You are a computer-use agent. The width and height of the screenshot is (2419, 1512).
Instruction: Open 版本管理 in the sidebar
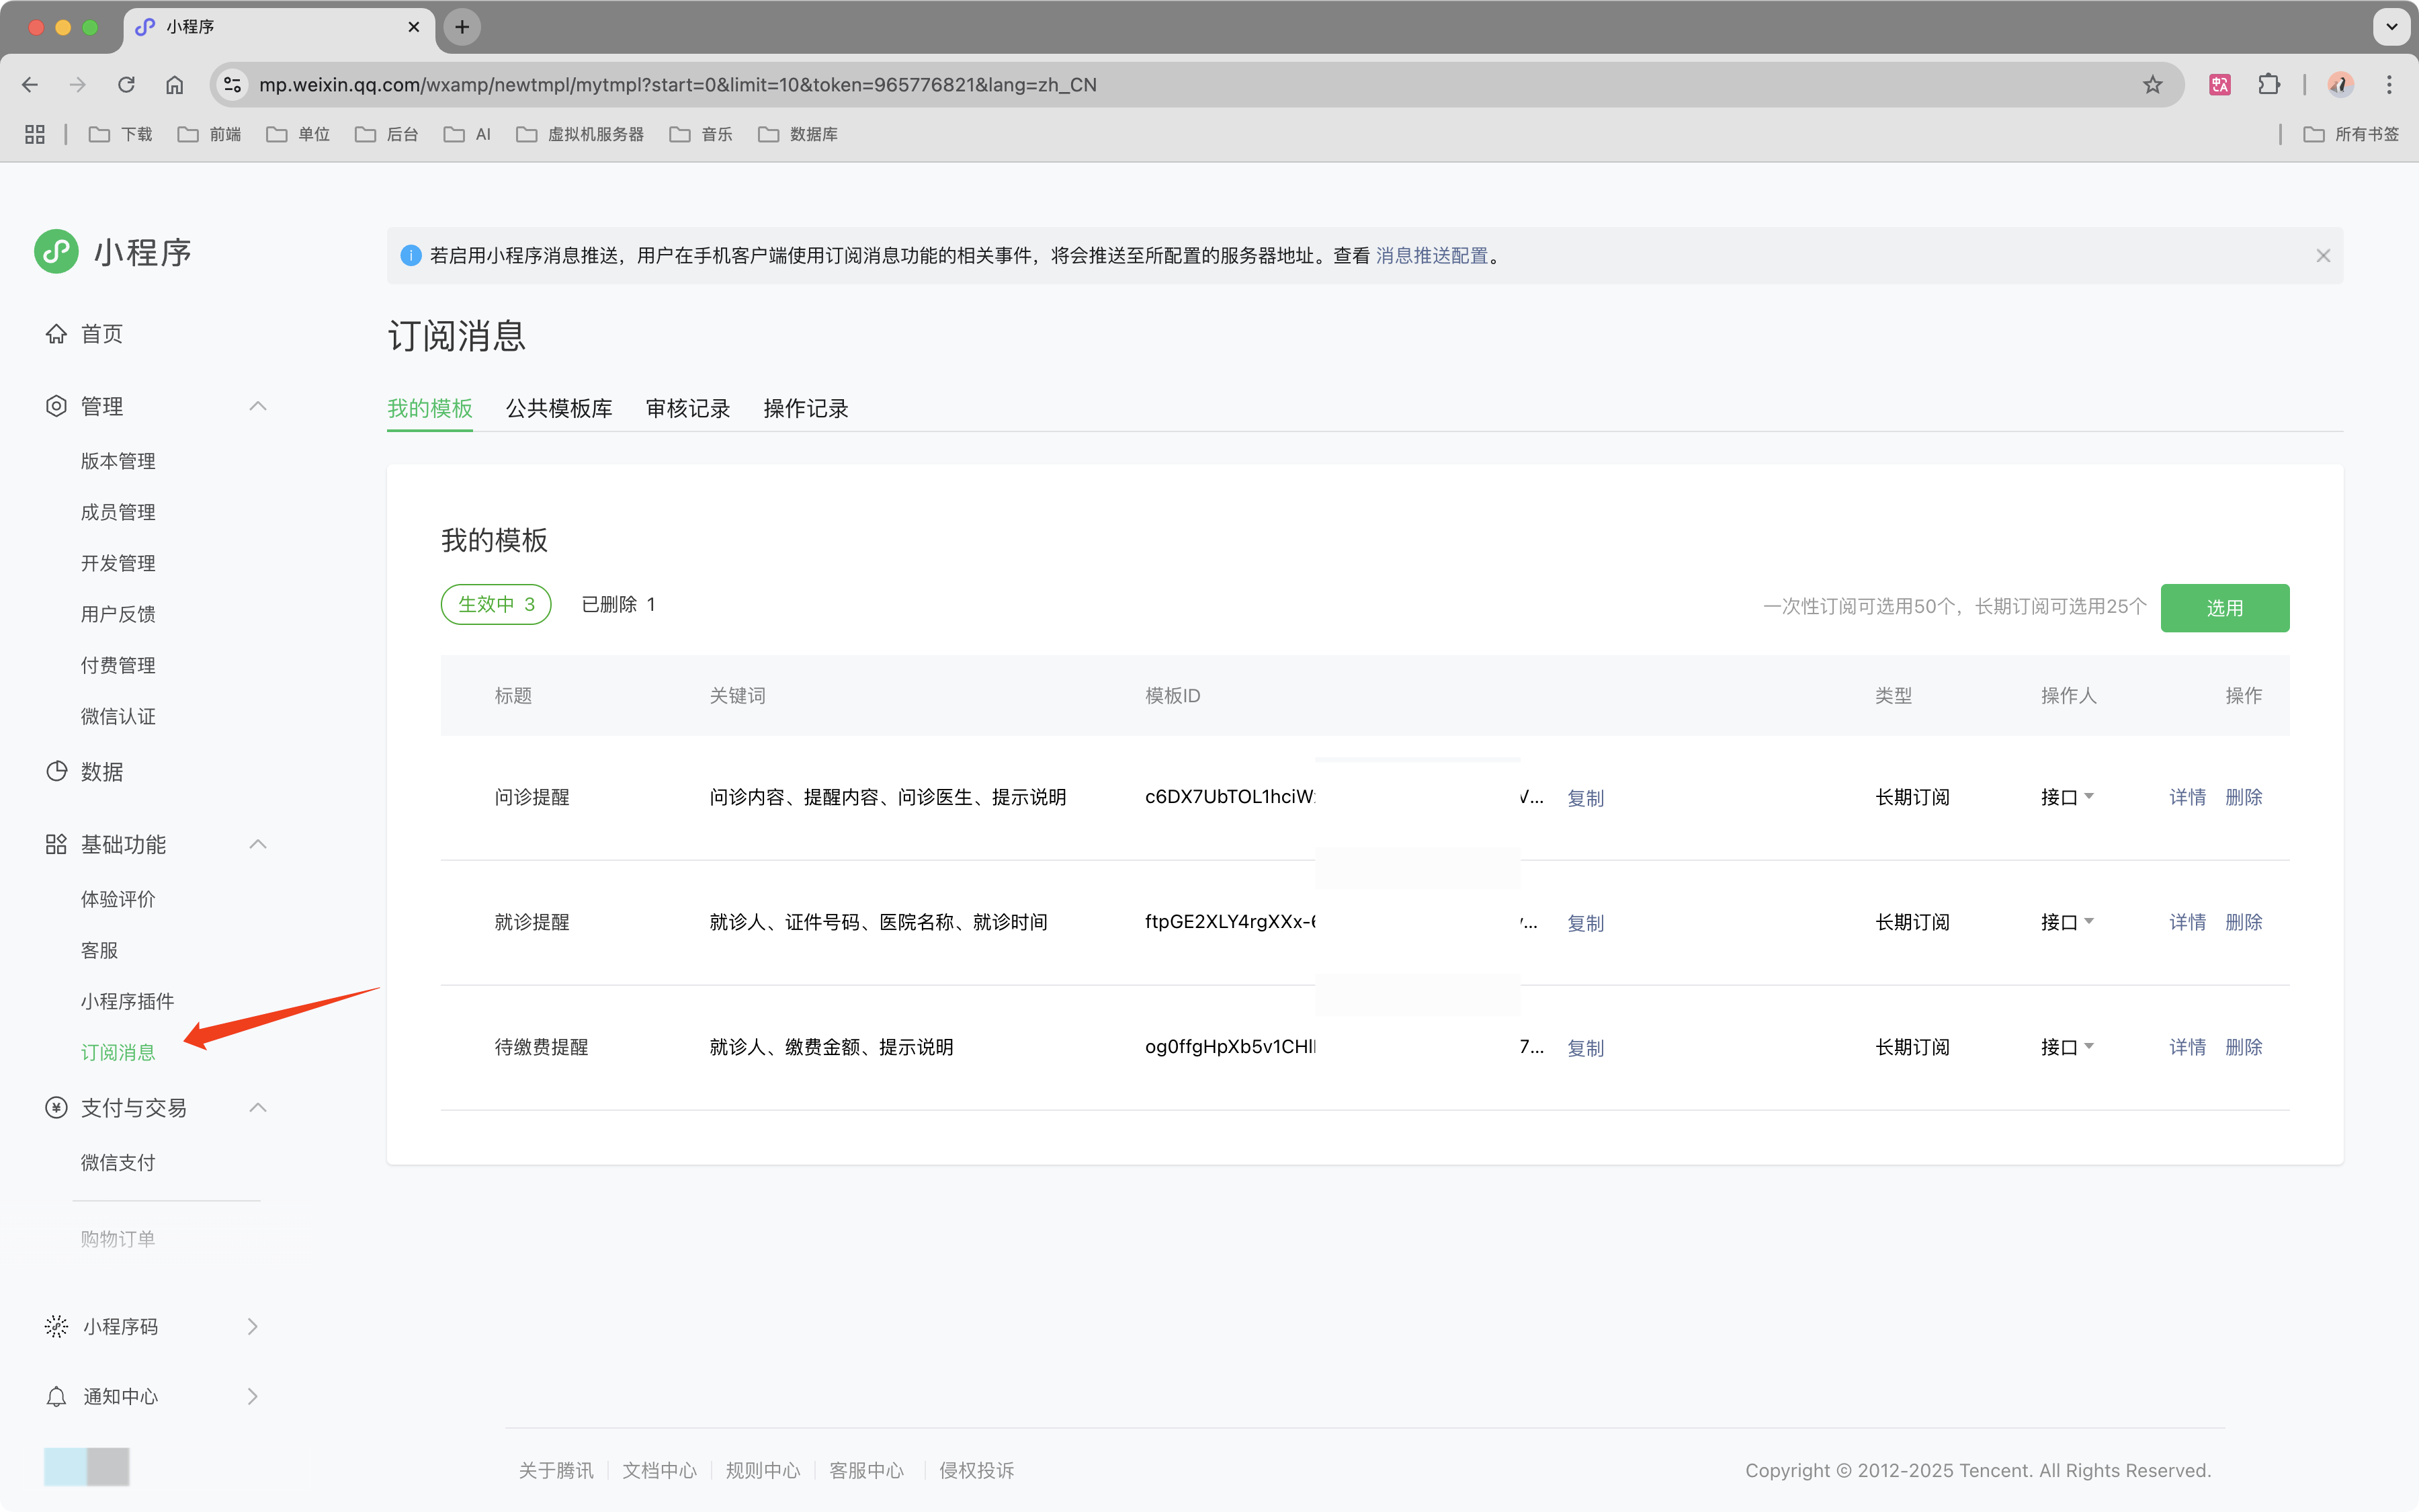pos(118,461)
